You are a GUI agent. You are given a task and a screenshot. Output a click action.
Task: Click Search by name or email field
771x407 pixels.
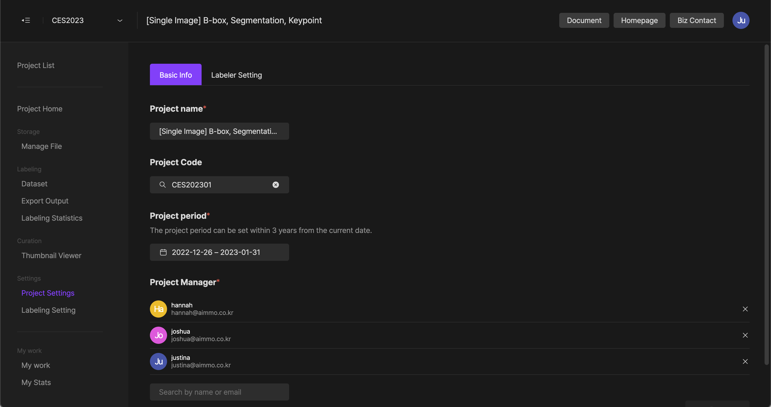[x=219, y=392]
